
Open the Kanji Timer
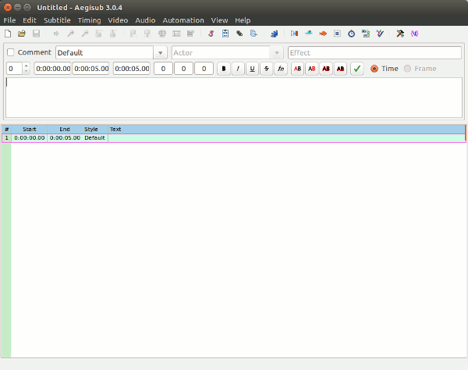coord(366,34)
